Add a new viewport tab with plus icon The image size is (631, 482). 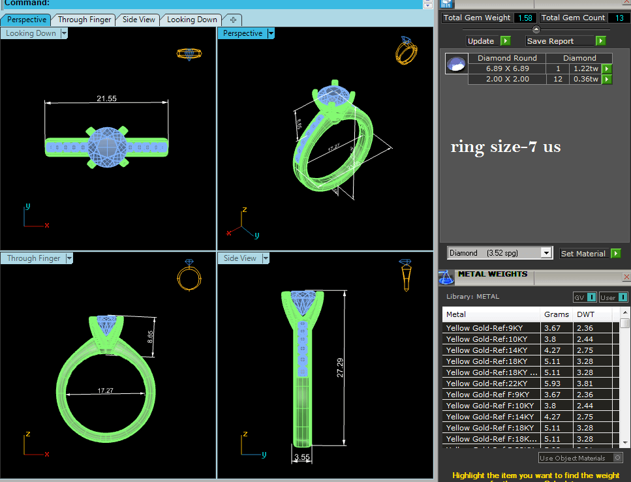(233, 20)
